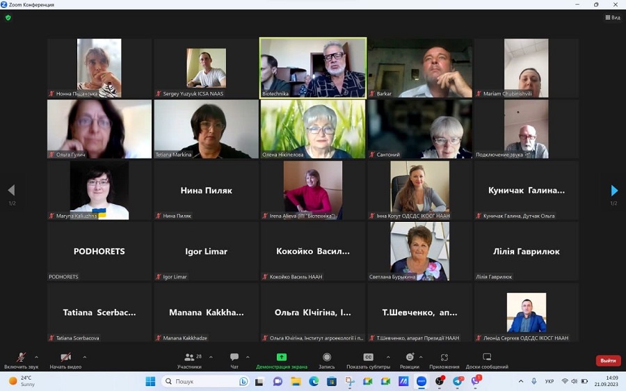The height and width of the screenshot is (391, 626).
Task: Click Демонстрация экрана share screen icon
Action: 281,358
